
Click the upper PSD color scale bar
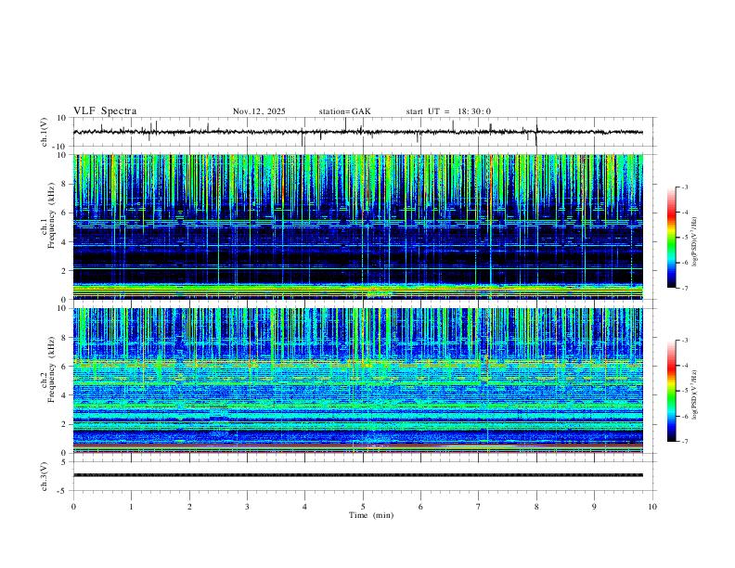(672, 238)
